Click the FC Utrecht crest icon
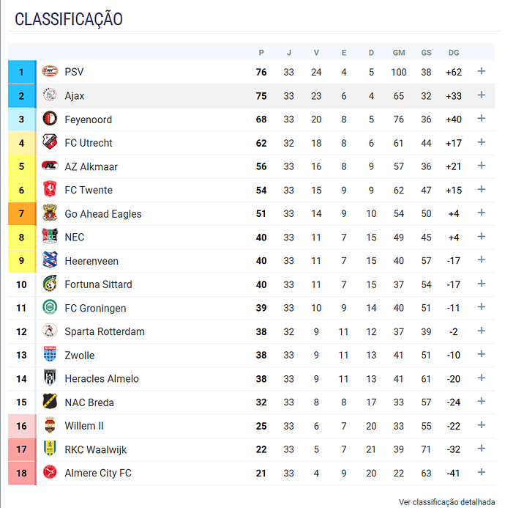The image size is (505, 508). point(50,142)
